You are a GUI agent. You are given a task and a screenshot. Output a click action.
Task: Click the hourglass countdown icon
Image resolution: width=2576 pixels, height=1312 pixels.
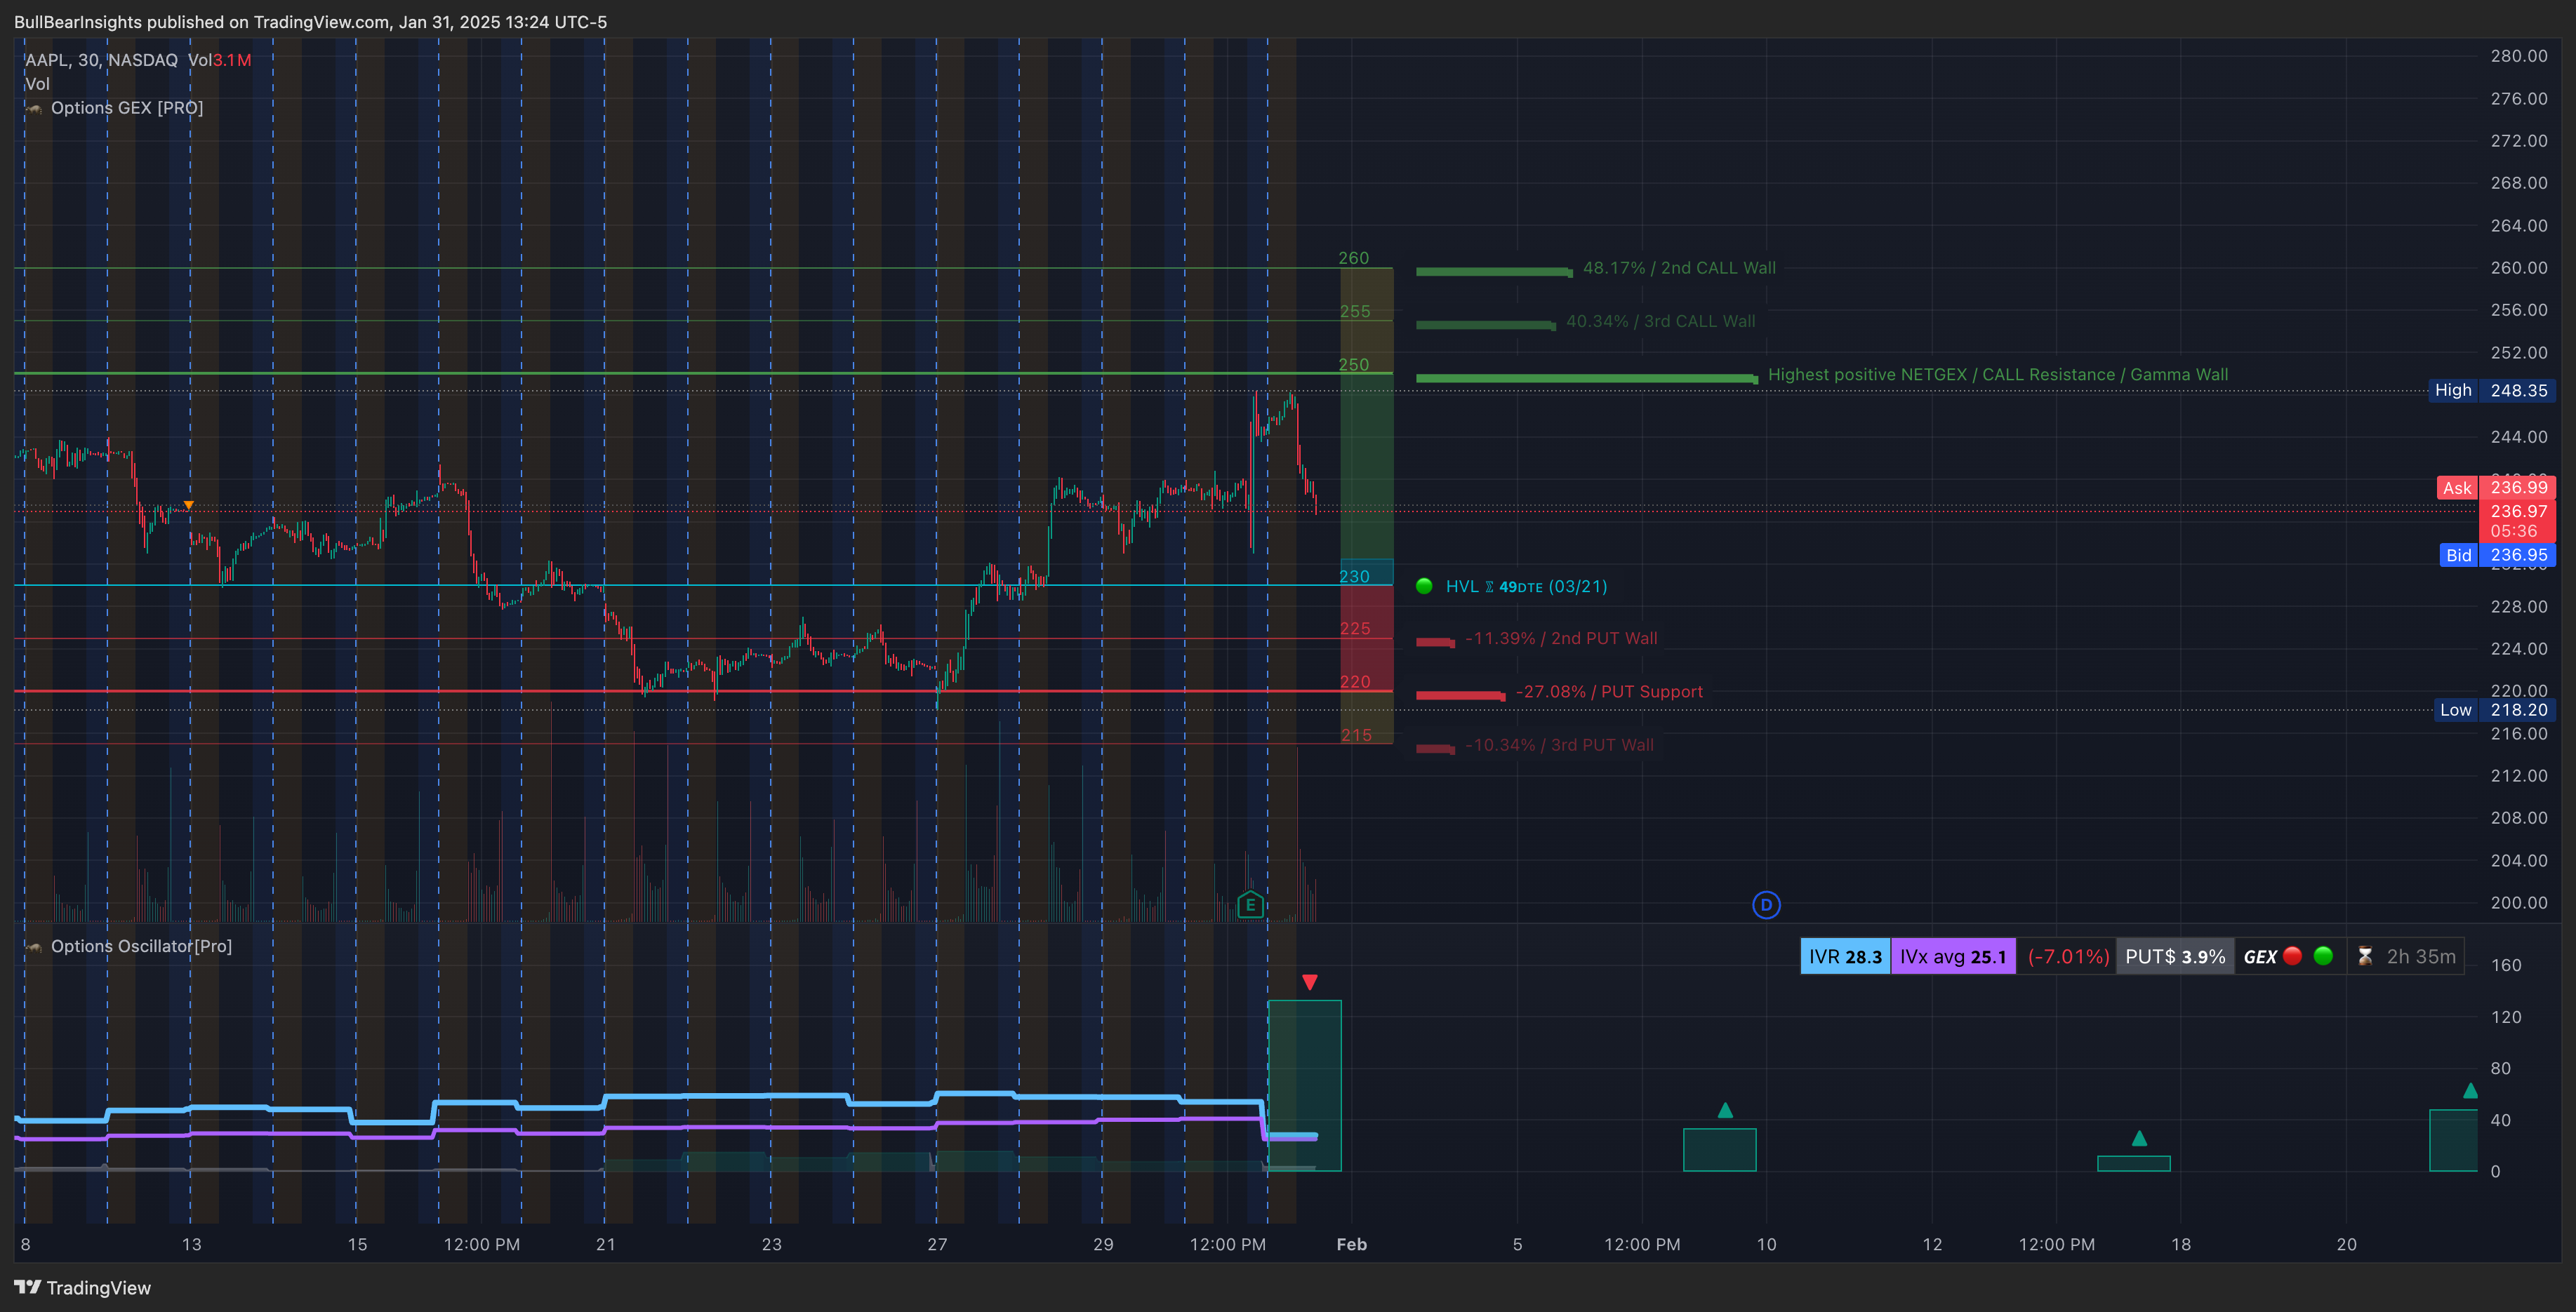tap(2364, 956)
